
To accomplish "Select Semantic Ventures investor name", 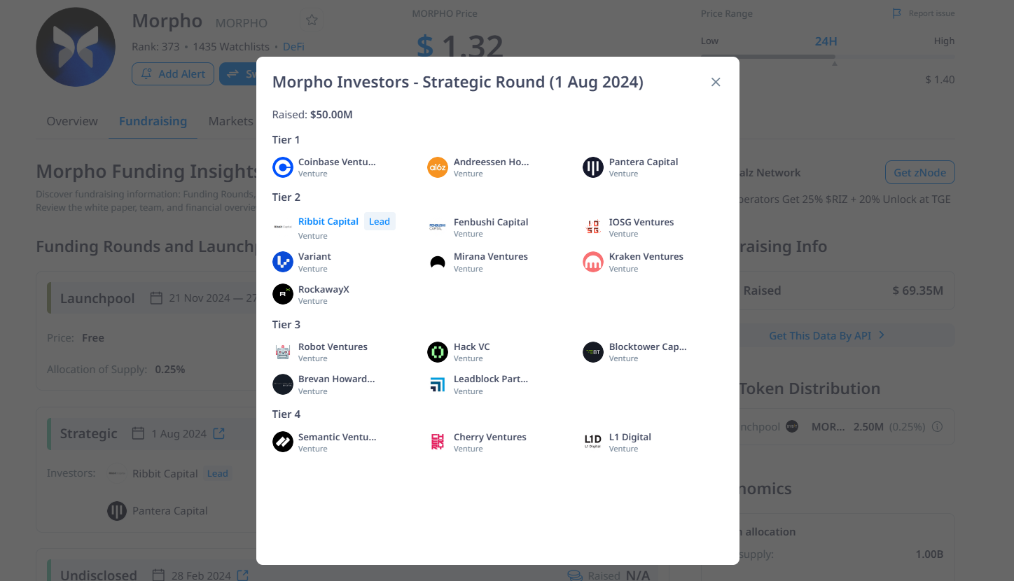I will point(338,437).
